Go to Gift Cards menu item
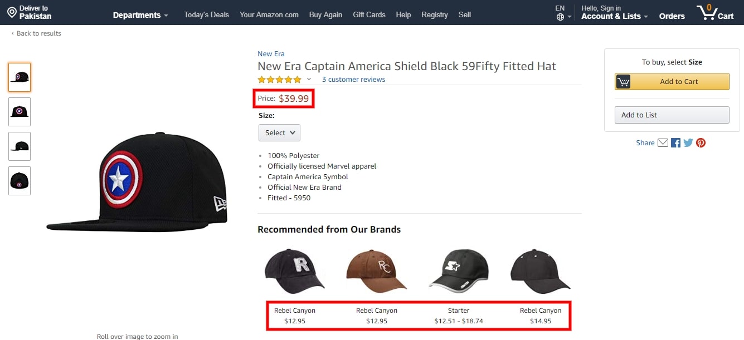Image resolution: width=744 pixels, height=340 pixels. click(369, 15)
